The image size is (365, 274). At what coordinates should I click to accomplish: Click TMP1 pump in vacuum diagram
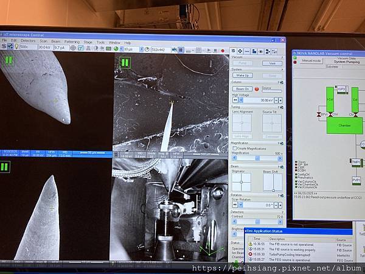coord(356,162)
